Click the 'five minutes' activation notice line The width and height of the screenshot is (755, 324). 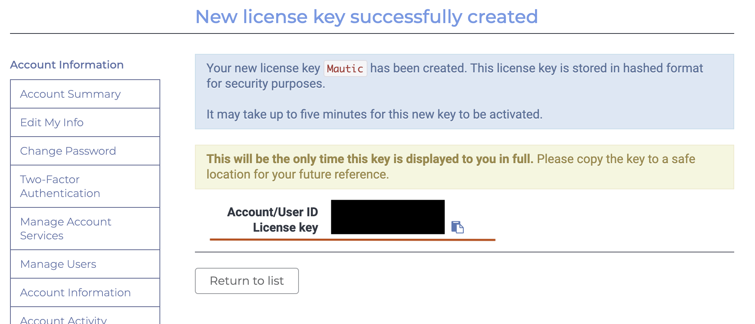(374, 114)
